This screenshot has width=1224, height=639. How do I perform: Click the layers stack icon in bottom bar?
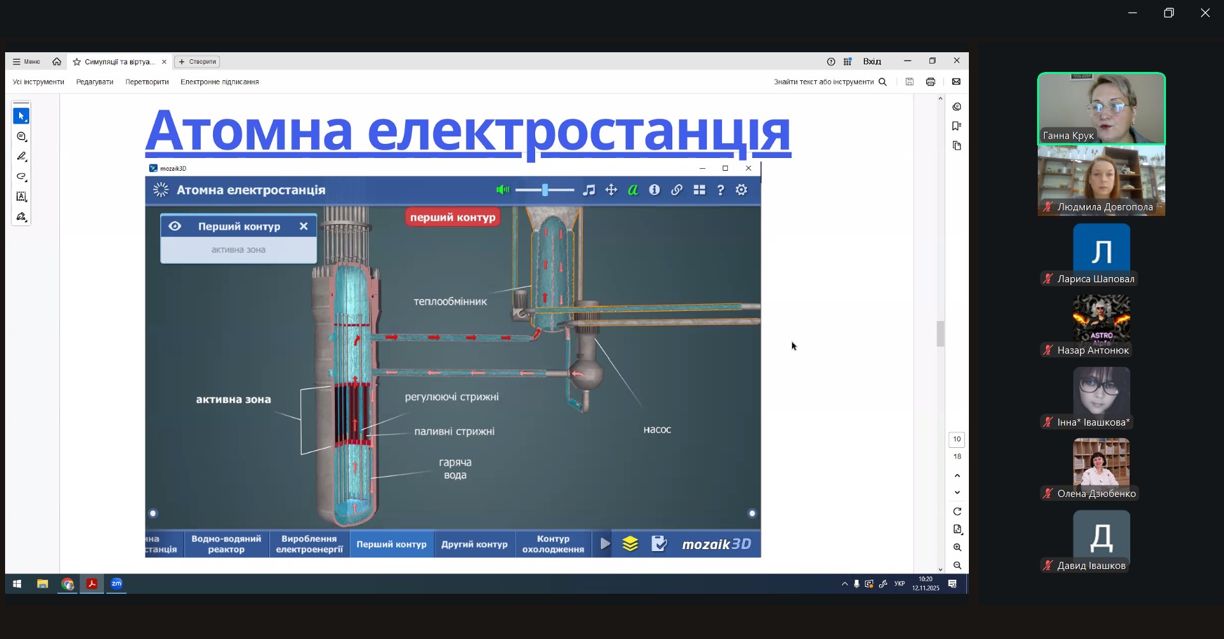630,544
